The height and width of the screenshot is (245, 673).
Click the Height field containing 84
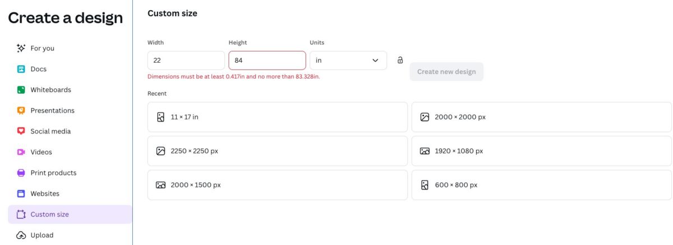click(x=267, y=60)
